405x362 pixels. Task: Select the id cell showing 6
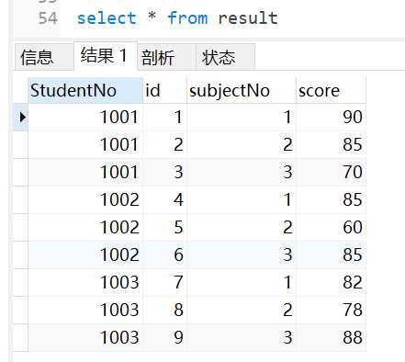(165, 255)
